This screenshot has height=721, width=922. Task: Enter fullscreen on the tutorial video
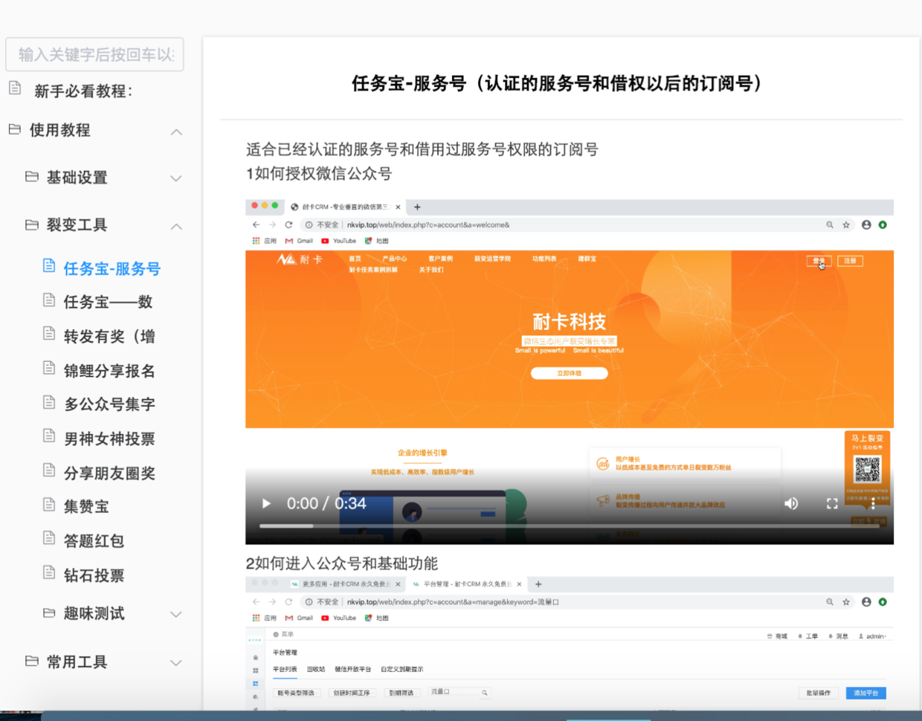click(832, 503)
